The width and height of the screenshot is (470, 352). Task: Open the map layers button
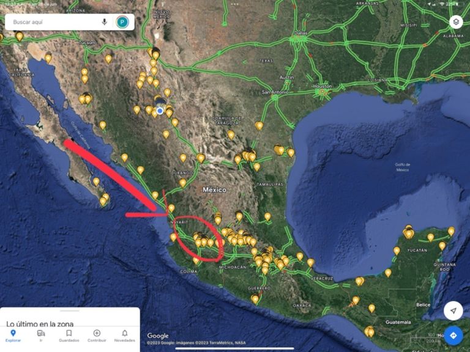click(456, 22)
